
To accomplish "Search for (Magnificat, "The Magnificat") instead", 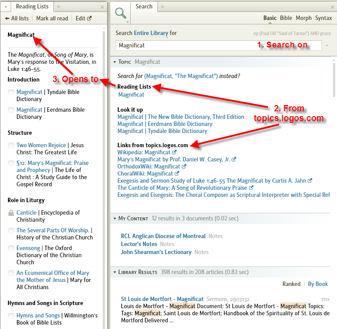I will (x=181, y=76).
